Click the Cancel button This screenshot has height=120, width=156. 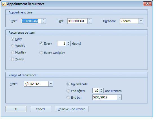coord(41,109)
